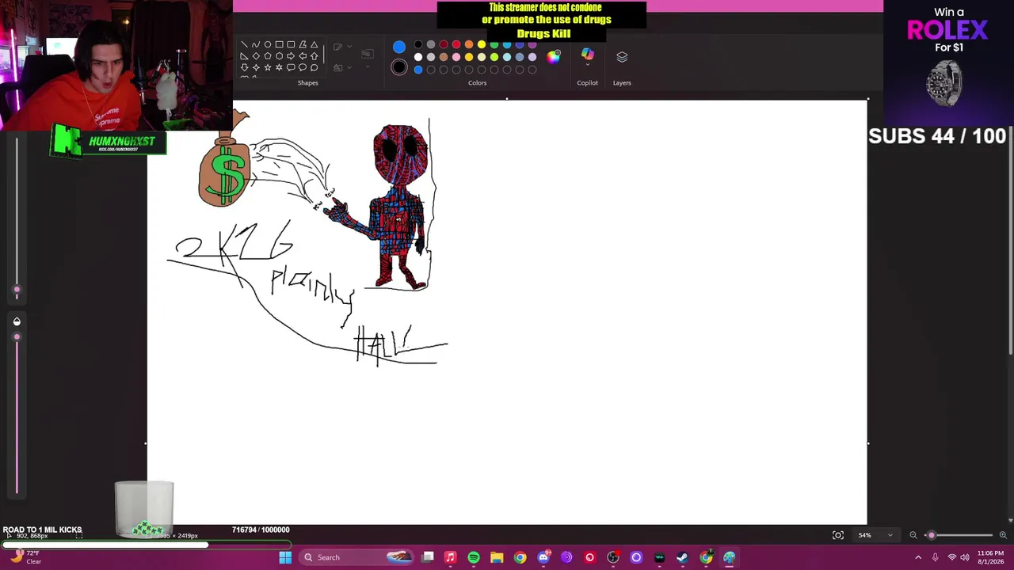The image size is (1014, 570).
Task: Open Spotify from the taskbar
Action: click(474, 557)
